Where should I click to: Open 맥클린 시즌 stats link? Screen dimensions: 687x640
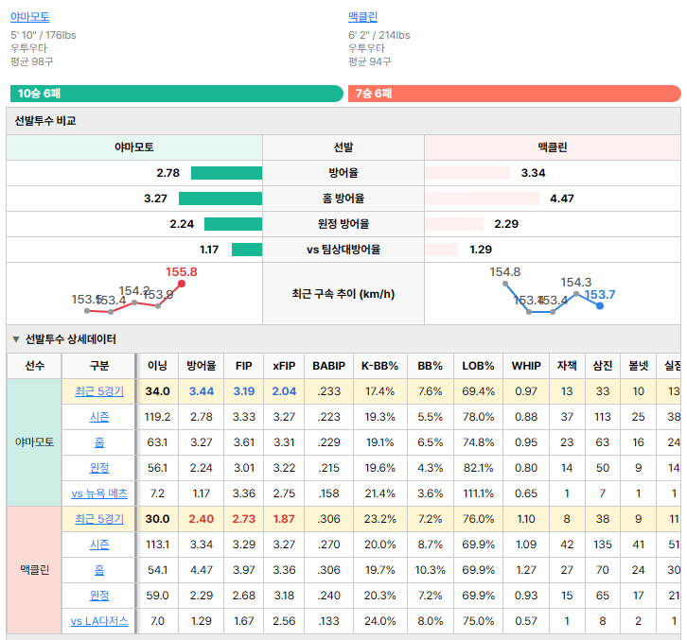(99, 545)
